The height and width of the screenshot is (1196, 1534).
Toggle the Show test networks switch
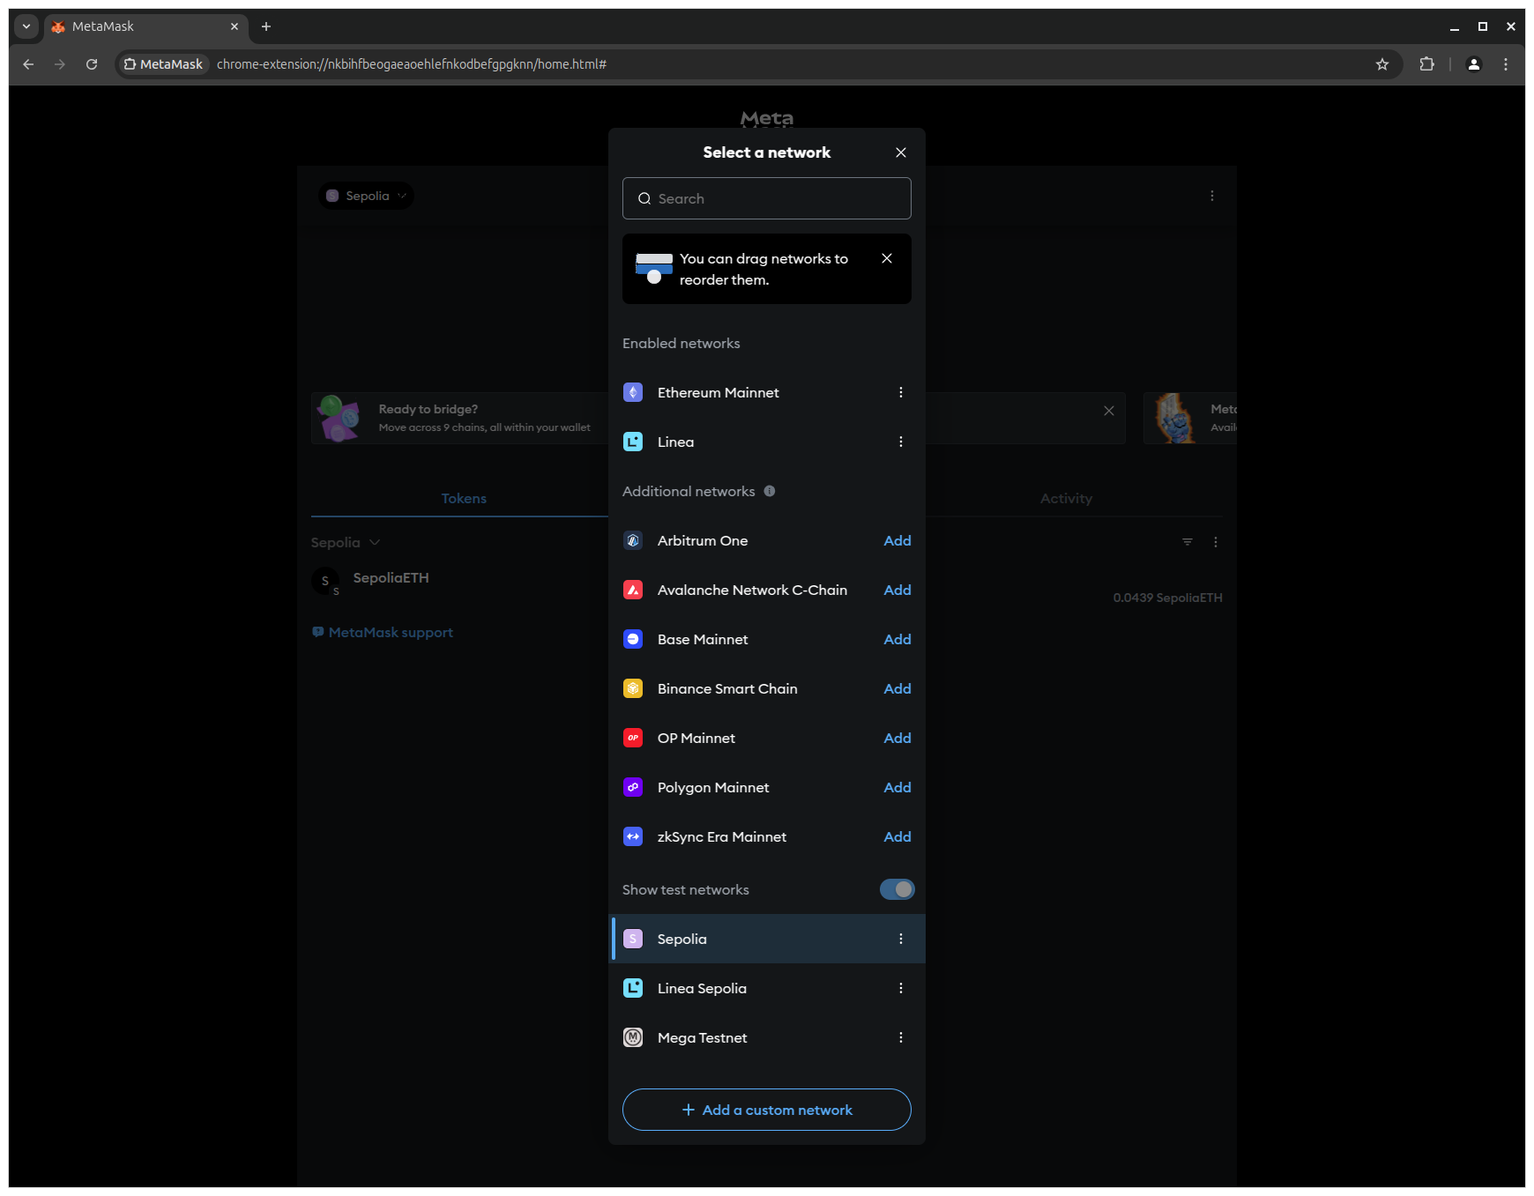click(x=897, y=889)
